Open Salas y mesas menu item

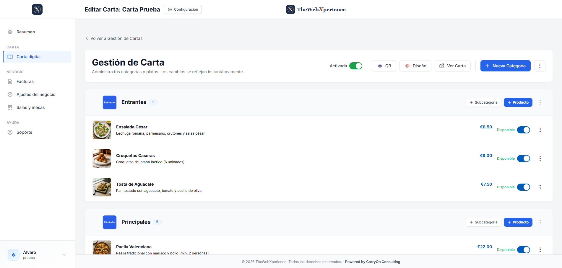point(37,107)
